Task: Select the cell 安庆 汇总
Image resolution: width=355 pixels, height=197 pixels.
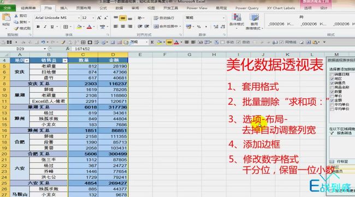Action: (39, 83)
